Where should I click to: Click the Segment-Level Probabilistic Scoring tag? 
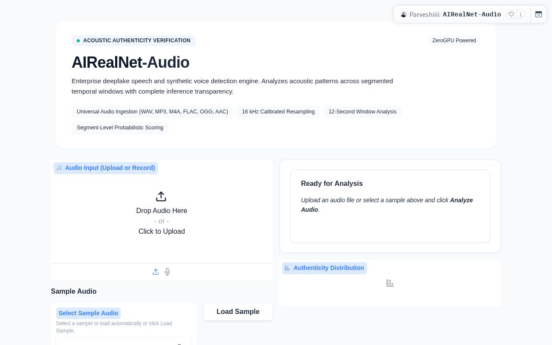click(120, 128)
